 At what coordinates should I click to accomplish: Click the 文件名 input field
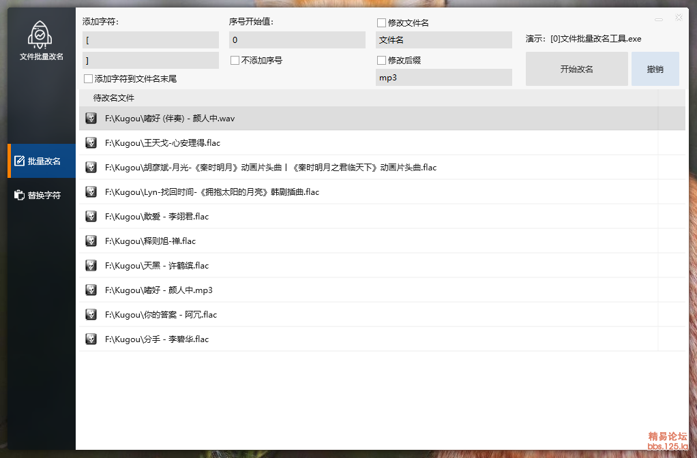tap(444, 40)
